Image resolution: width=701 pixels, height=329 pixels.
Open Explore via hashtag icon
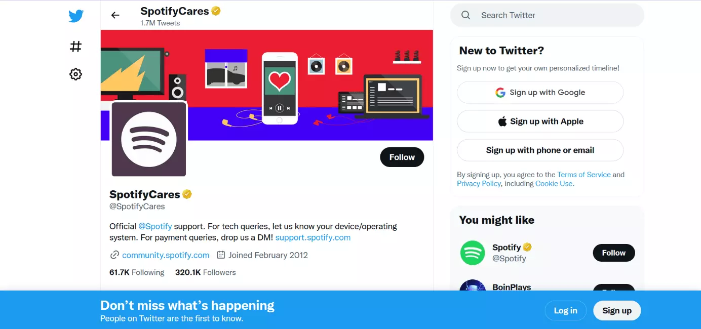[75, 47]
